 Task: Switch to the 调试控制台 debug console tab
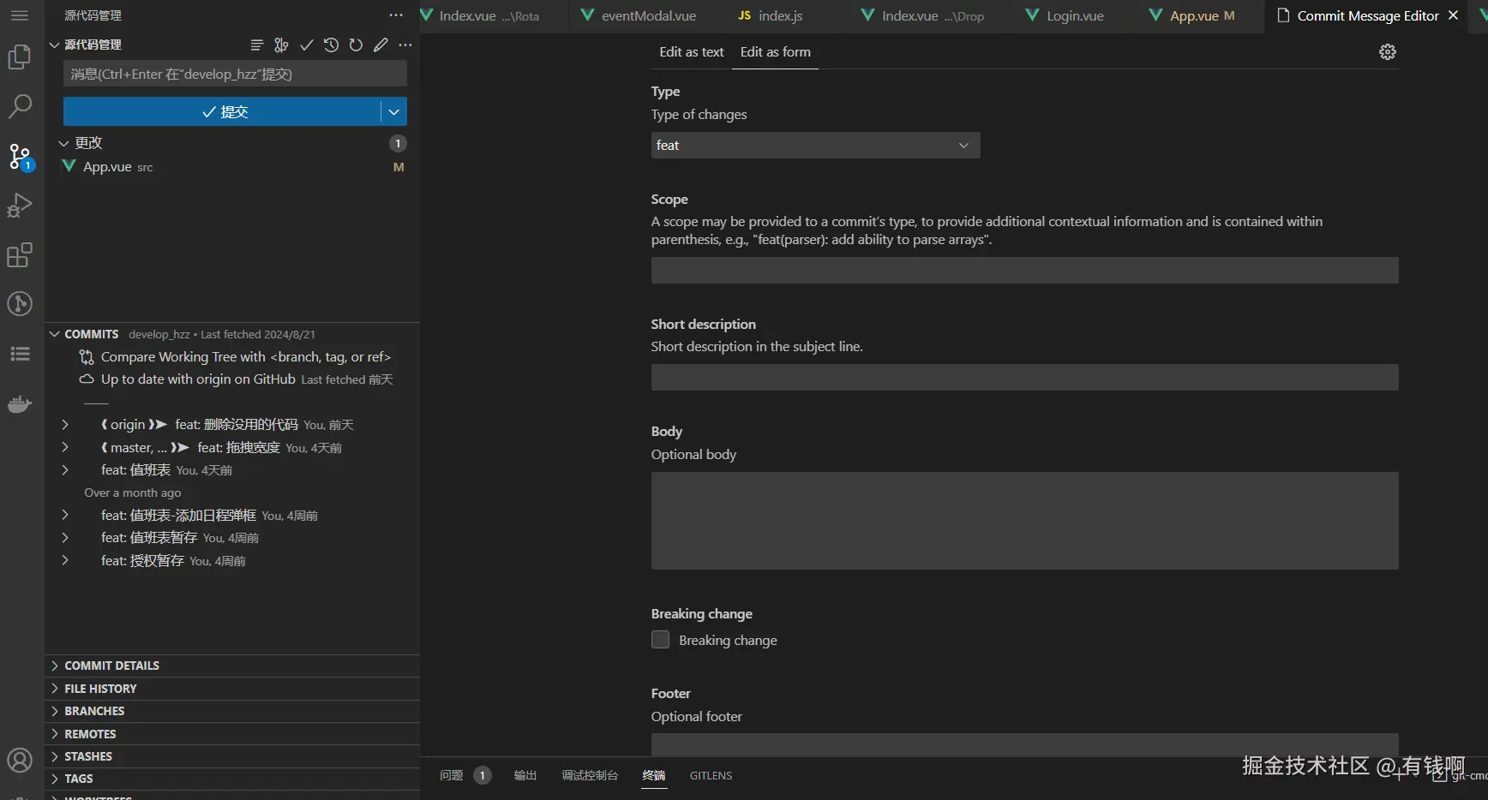coord(590,775)
